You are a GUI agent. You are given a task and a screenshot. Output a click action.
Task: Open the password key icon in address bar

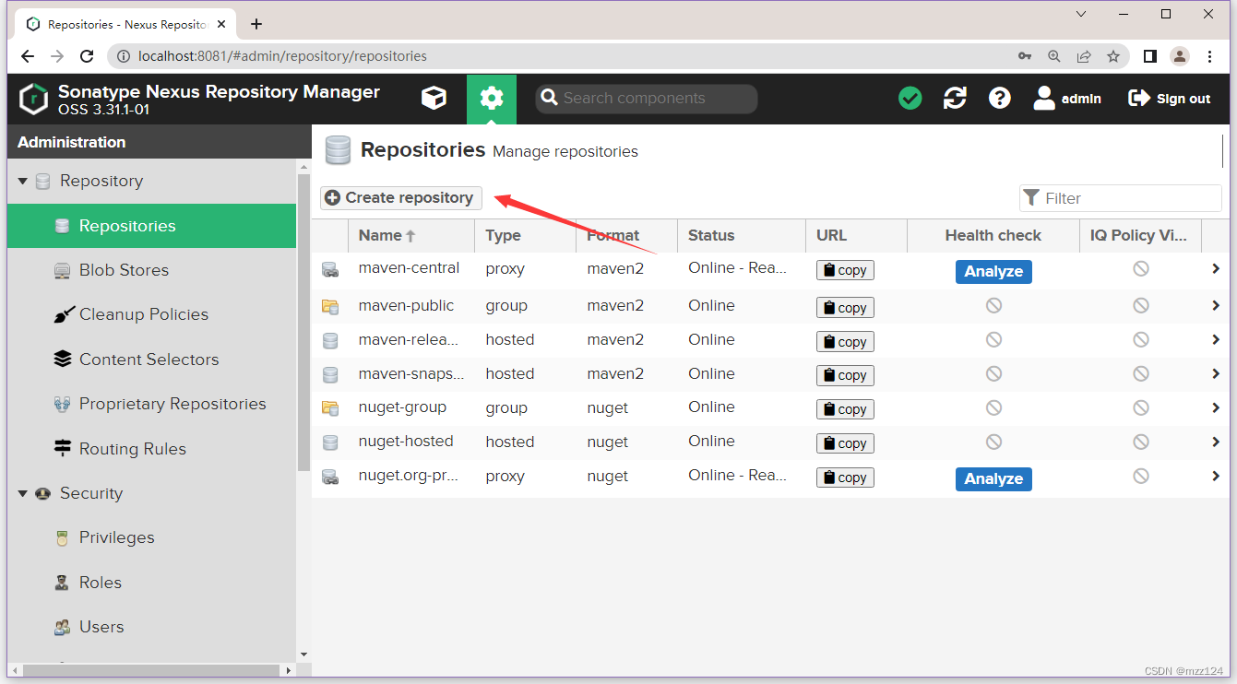click(1025, 56)
